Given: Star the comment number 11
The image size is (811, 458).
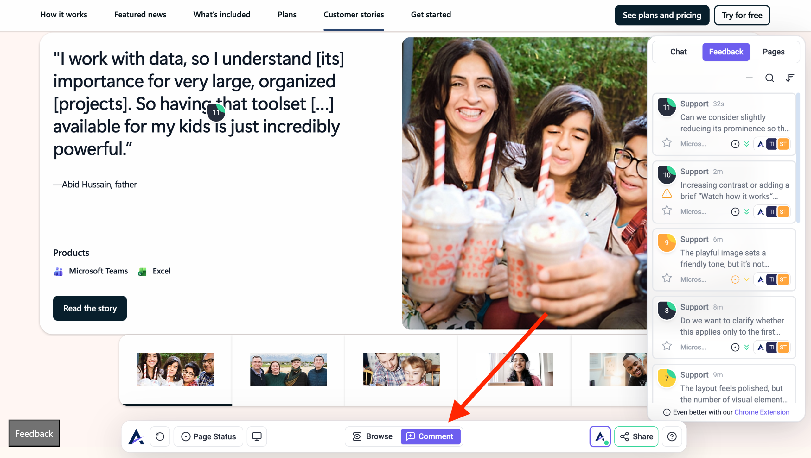Looking at the screenshot, I should 667,143.
